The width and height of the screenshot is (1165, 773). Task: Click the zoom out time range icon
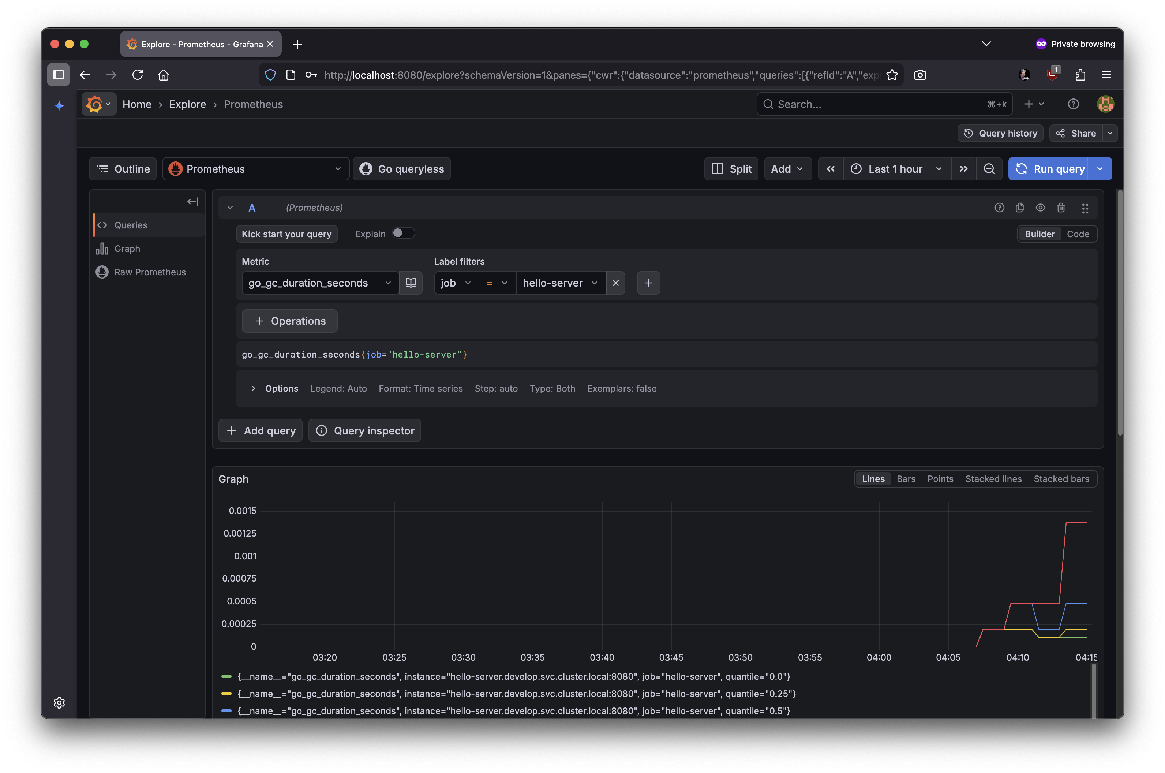[x=989, y=169]
